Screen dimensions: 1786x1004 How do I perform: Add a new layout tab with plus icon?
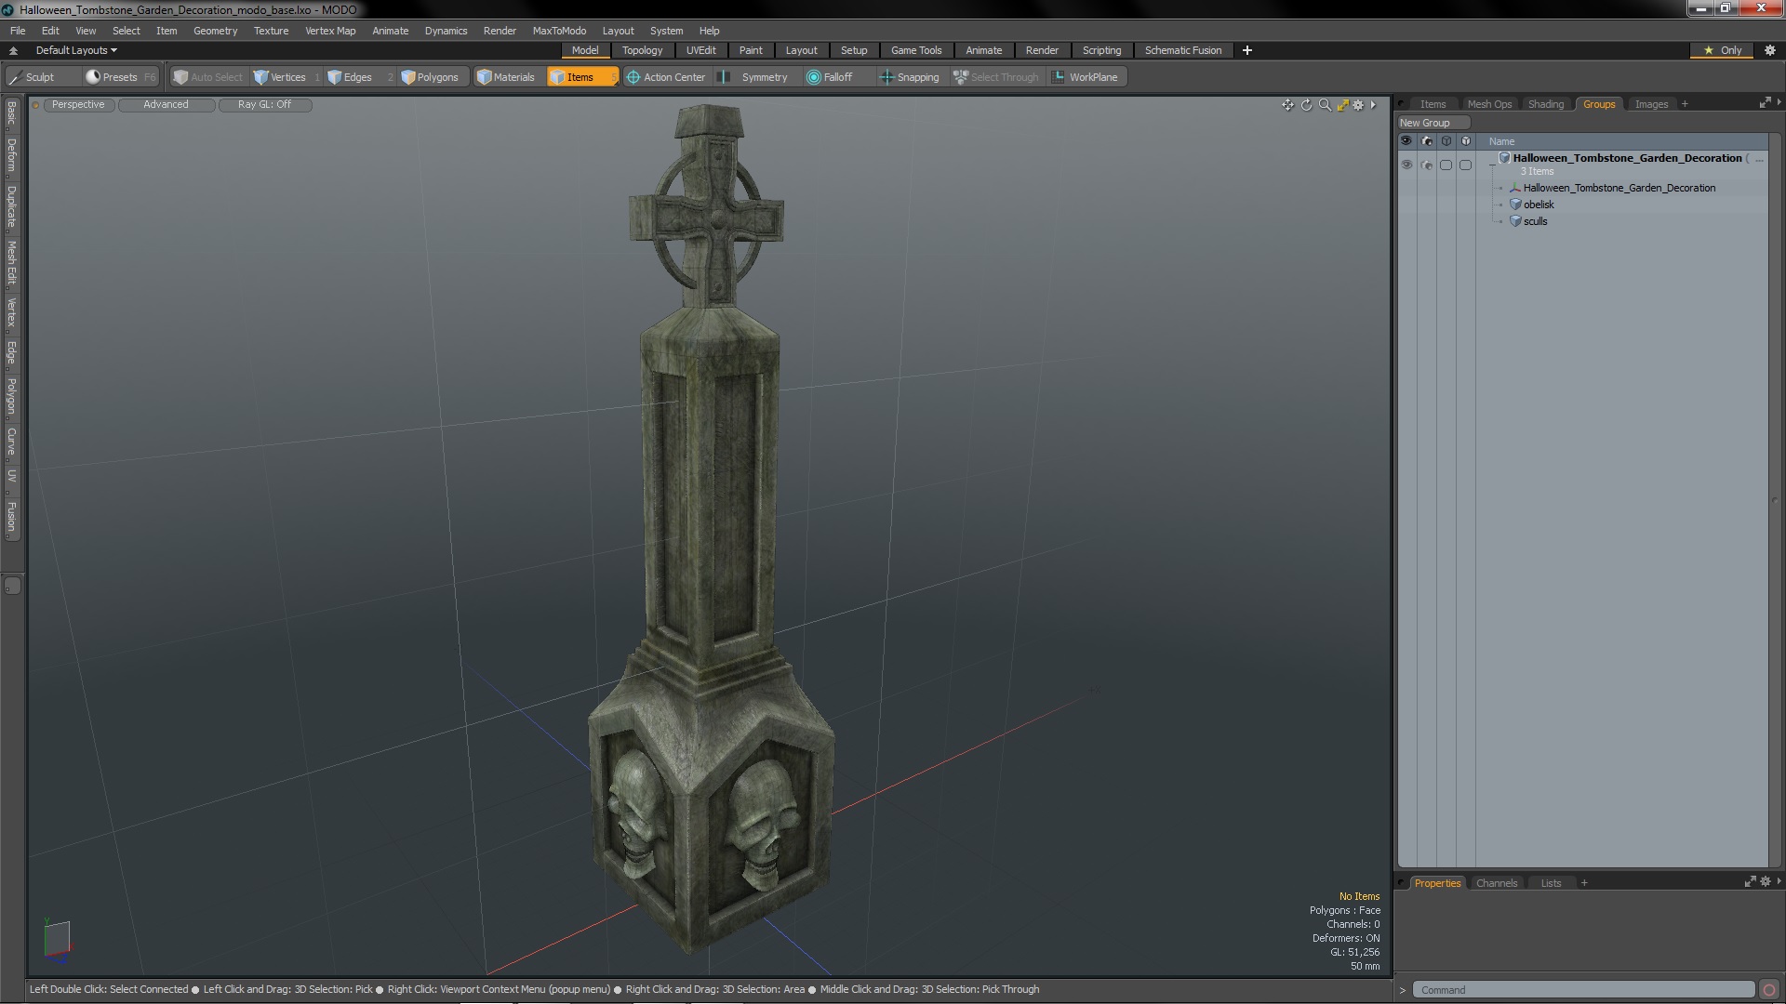pos(1247,50)
